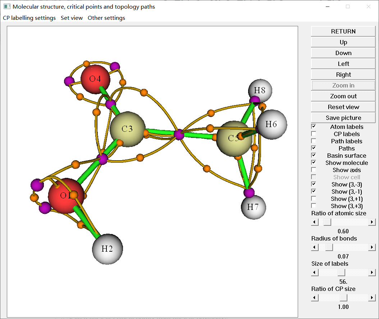Open the Other settings menu
Image resolution: width=379 pixels, height=319 pixels.
(106, 18)
